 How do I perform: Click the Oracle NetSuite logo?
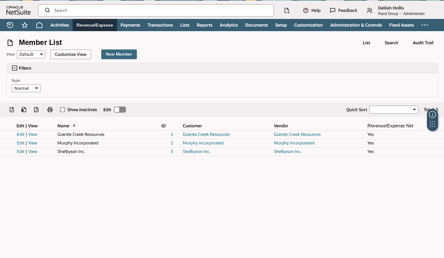[19, 10]
